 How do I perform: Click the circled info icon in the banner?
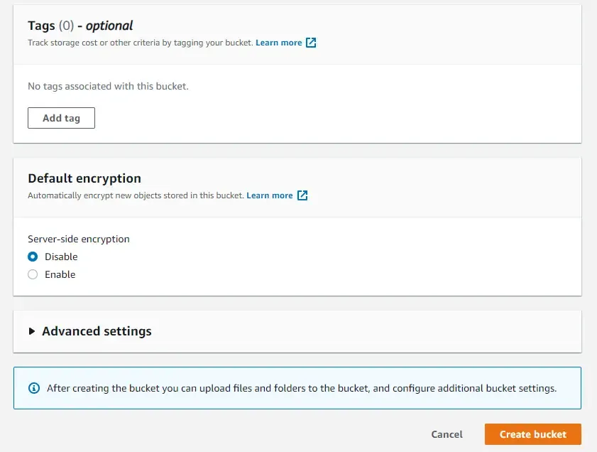(33, 387)
